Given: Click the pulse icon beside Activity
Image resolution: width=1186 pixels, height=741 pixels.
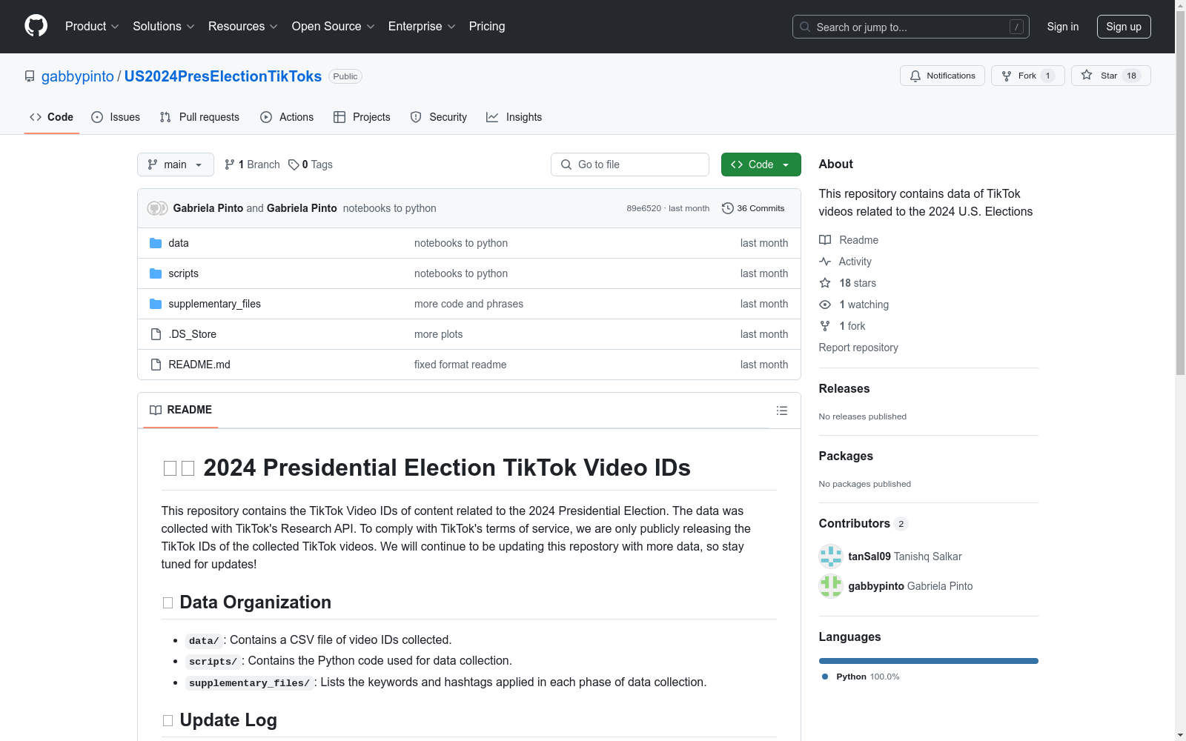Looking at the screenshot, I should click(x=825, y=262).
